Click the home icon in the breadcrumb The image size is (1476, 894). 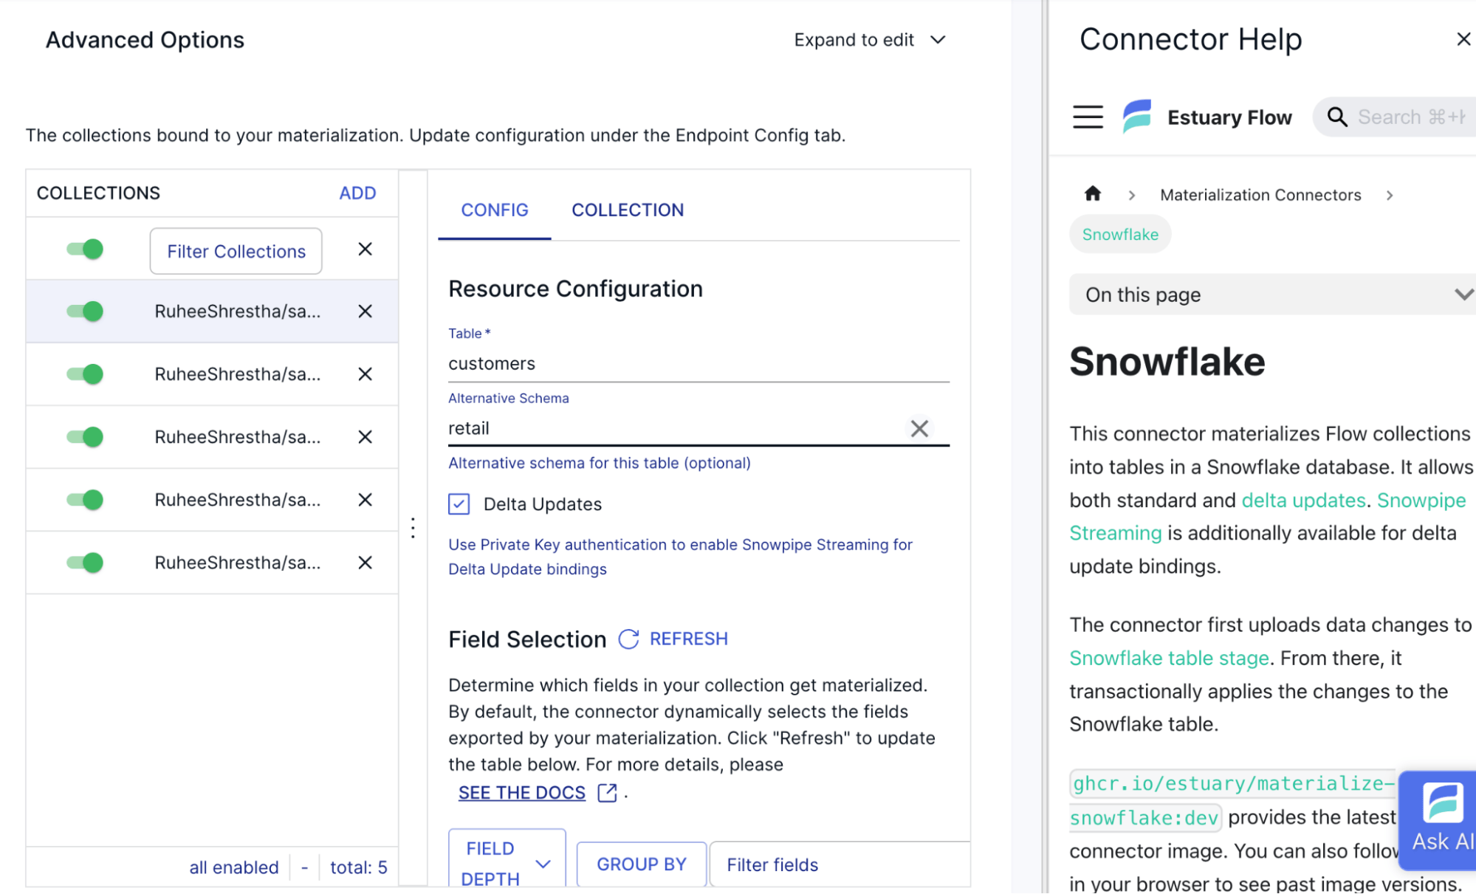tap(1093, 193)
